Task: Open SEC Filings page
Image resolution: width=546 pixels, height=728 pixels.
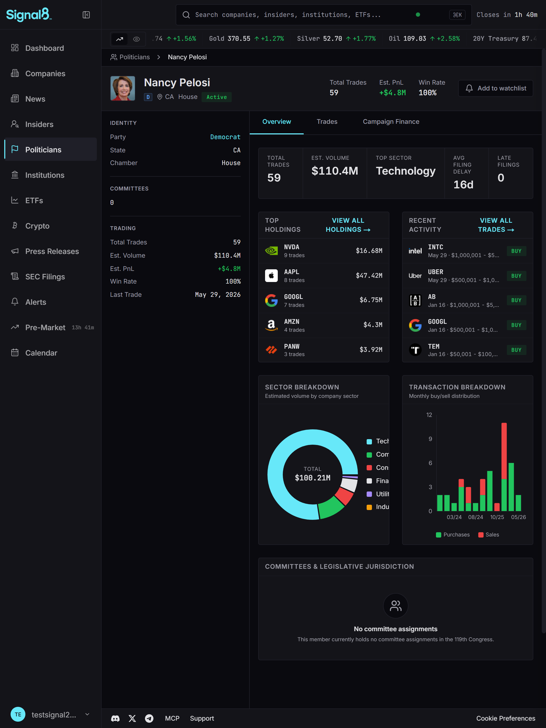Action: [x=51, y=276]
